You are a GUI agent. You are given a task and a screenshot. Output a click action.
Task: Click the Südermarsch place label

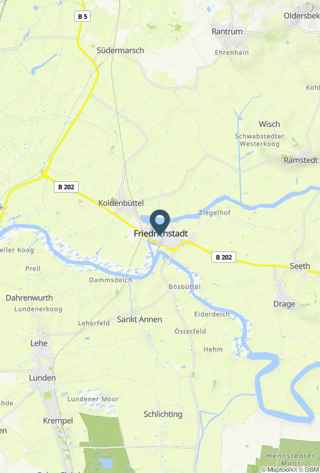pyautogui.click(x=120, y=51)
